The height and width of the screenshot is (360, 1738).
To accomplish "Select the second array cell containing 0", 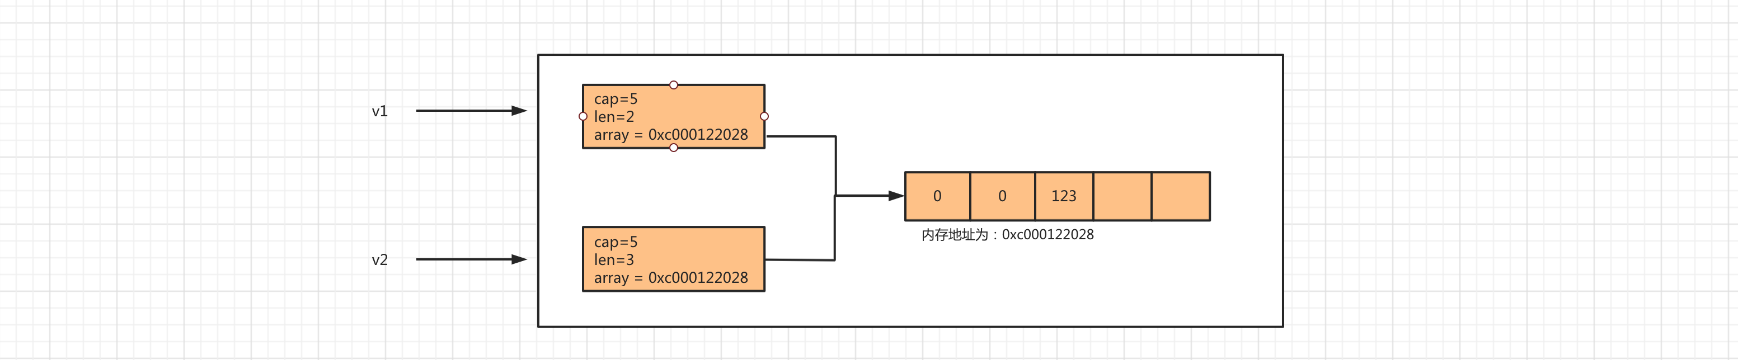I will [x=1003, y=196].
